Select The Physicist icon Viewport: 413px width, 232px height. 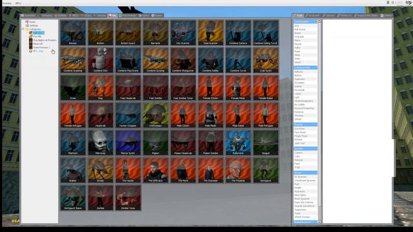tap(238, 170)
